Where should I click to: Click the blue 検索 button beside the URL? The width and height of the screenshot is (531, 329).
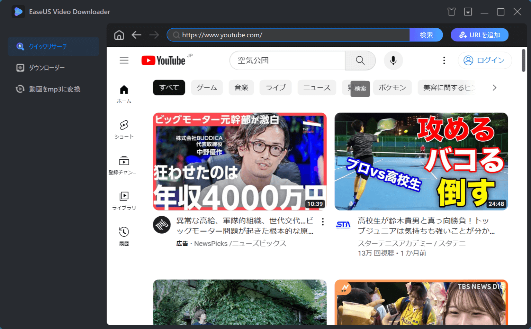point(426,35)
